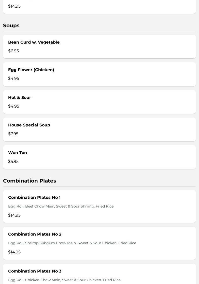Click the Soups section heading

11,25
